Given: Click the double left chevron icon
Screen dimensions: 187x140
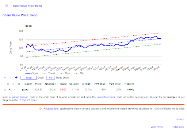Looking at the screenshot, I should pos(8,84).
